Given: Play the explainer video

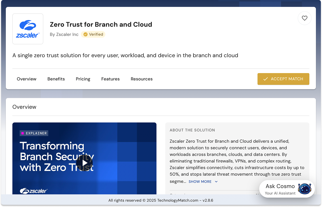Looking at the screenshot, I should click(84, 163).
